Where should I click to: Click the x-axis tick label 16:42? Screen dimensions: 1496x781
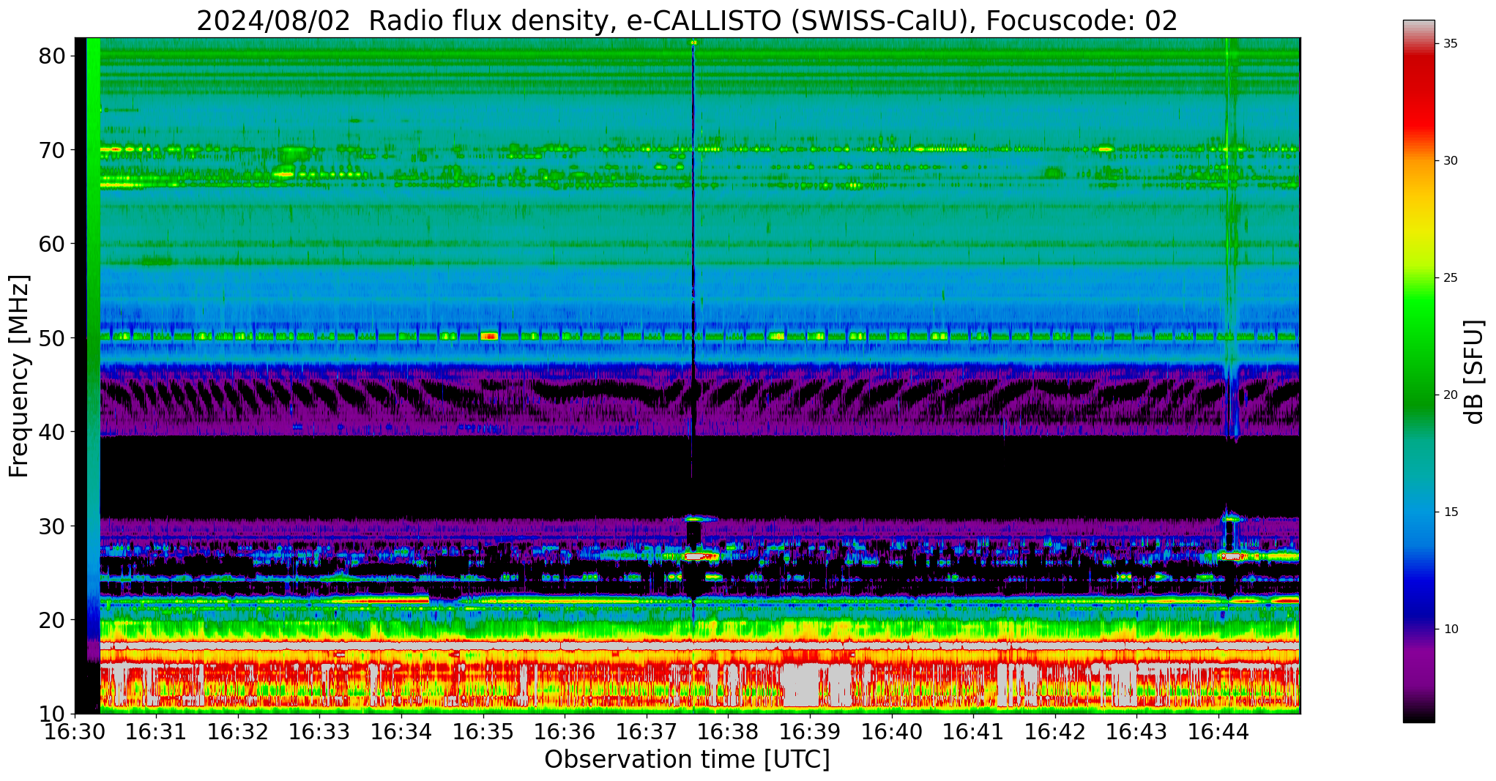point(1055,731)
